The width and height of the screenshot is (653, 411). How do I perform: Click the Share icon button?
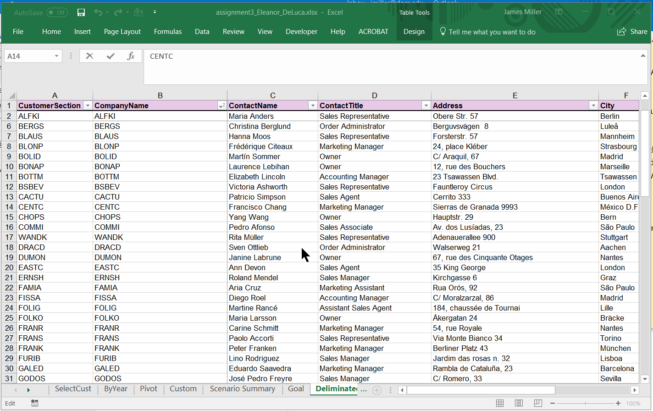(632, 32)
